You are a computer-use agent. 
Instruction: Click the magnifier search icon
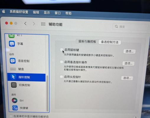click(116, 26)
